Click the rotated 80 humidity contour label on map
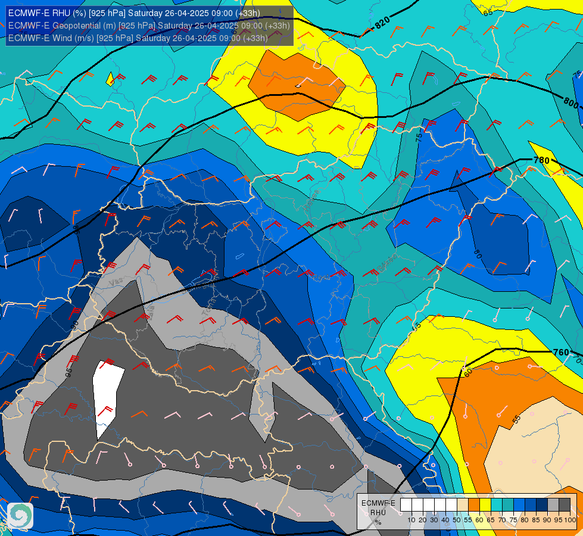Viewport: 583px width, 536px height. 478,254
